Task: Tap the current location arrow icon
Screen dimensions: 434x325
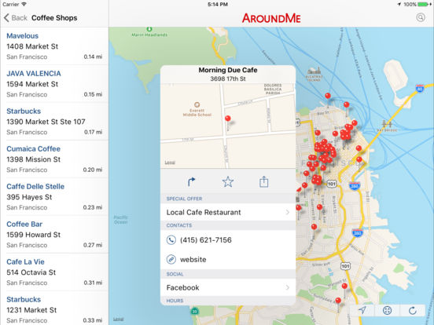Action: (x=362, y=310)
